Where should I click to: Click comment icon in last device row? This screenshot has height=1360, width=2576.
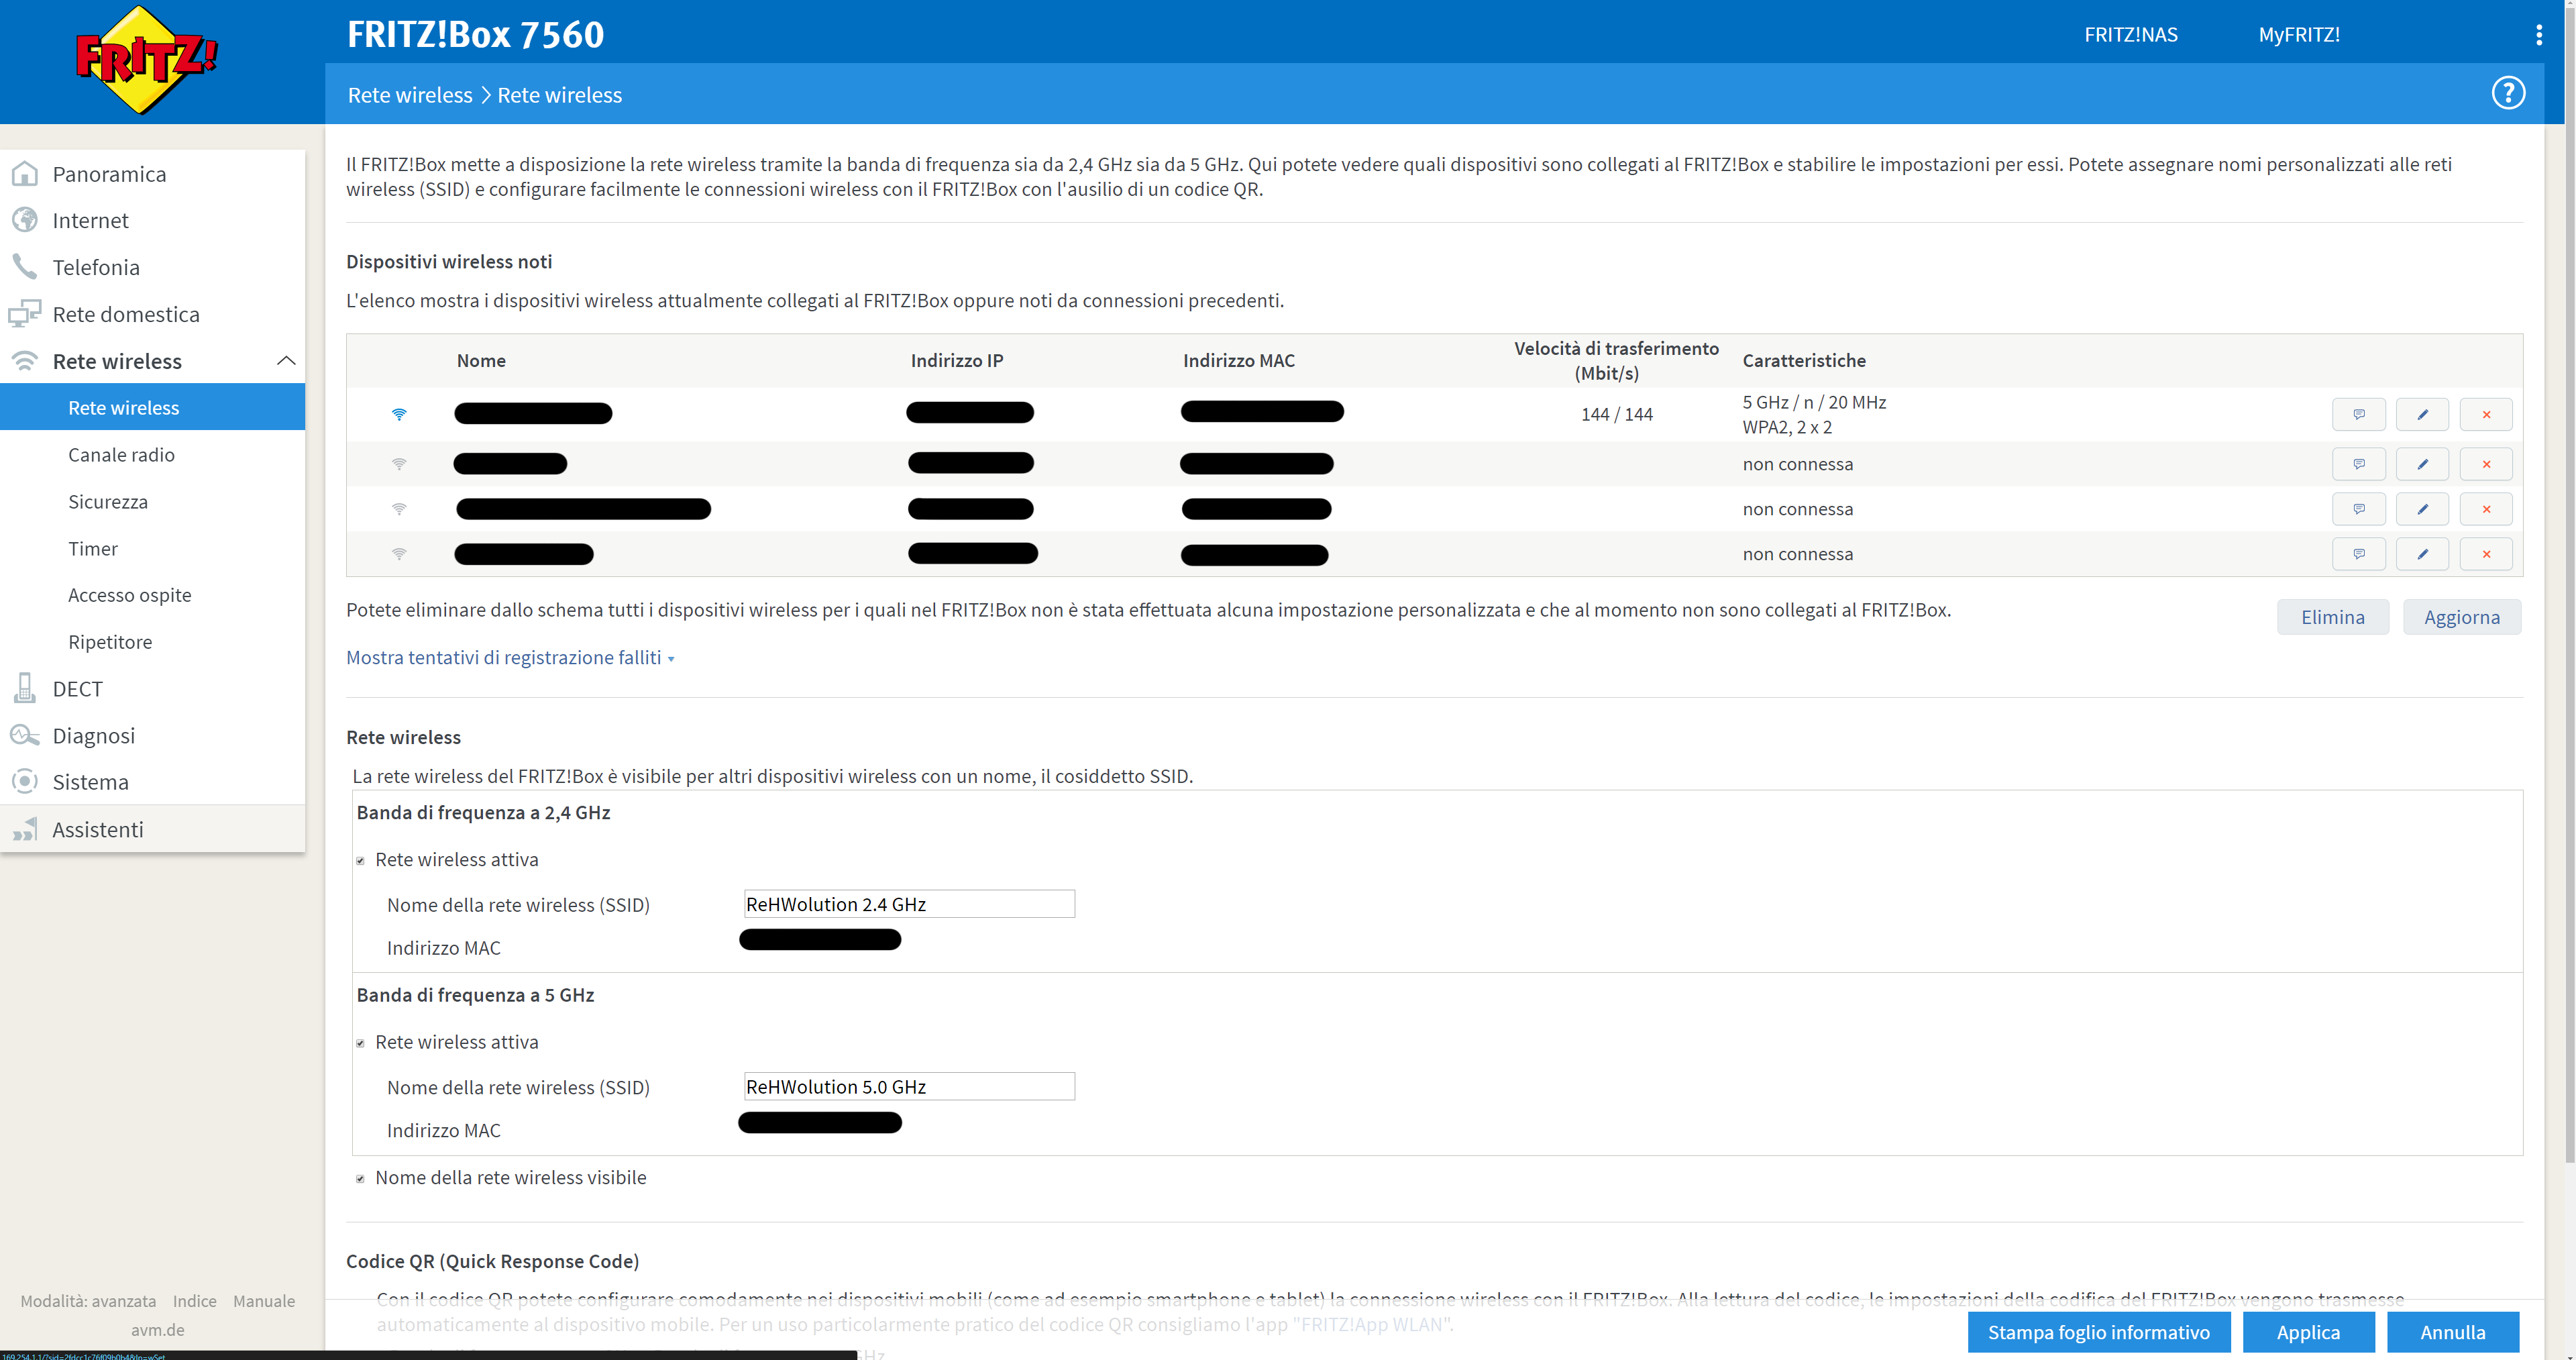[x=2358, y=554]
